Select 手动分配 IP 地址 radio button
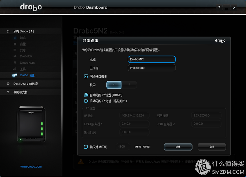The height and width of the screenshot is (177, 246). point(86,101)
